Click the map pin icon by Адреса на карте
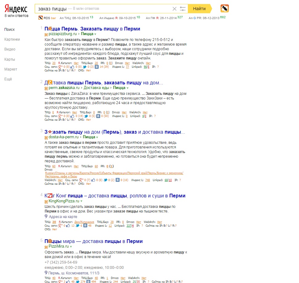The height and width of the screenshot is (283, 299). (46, 216)
